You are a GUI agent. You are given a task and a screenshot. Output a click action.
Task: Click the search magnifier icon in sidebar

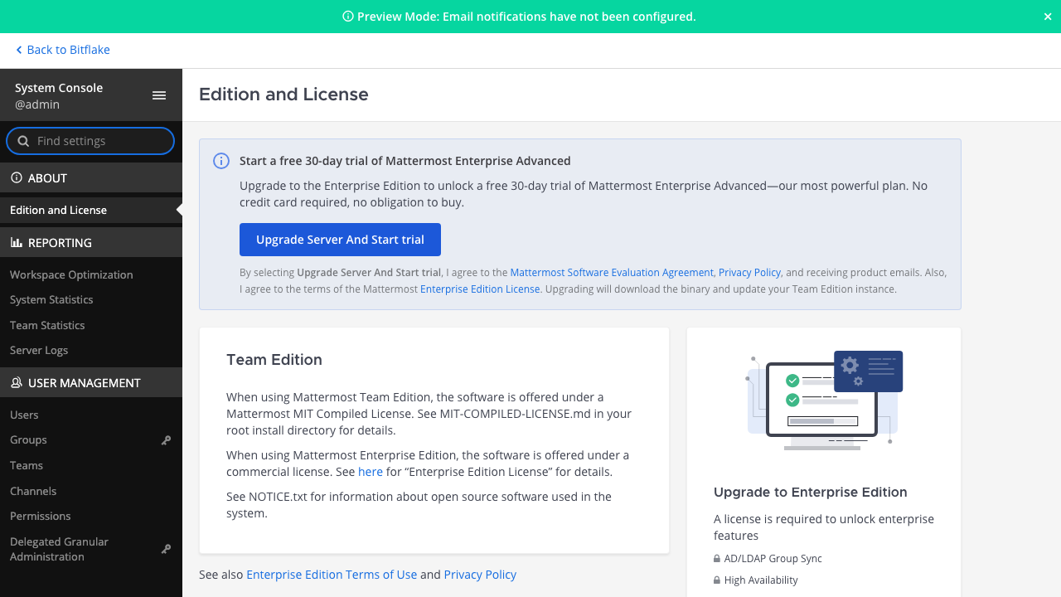23,141
